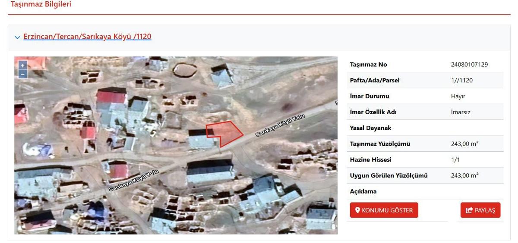Collapse the Erzincan/Tercan section using chevron
This screenshot has height=243, width=518.
click(x=17, y=37)
